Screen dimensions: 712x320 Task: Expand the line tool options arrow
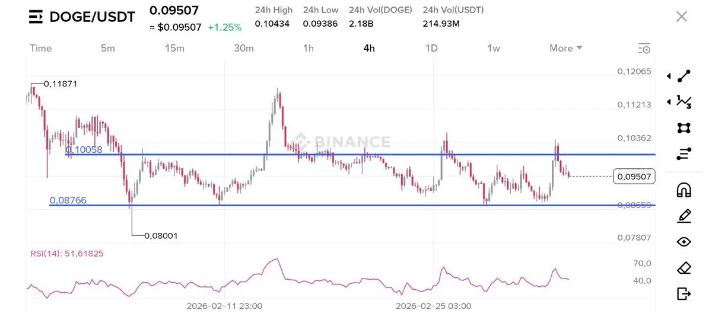(669, 76)
